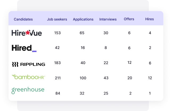
Task: Select the Hired logo
Action: coord(24,48)
